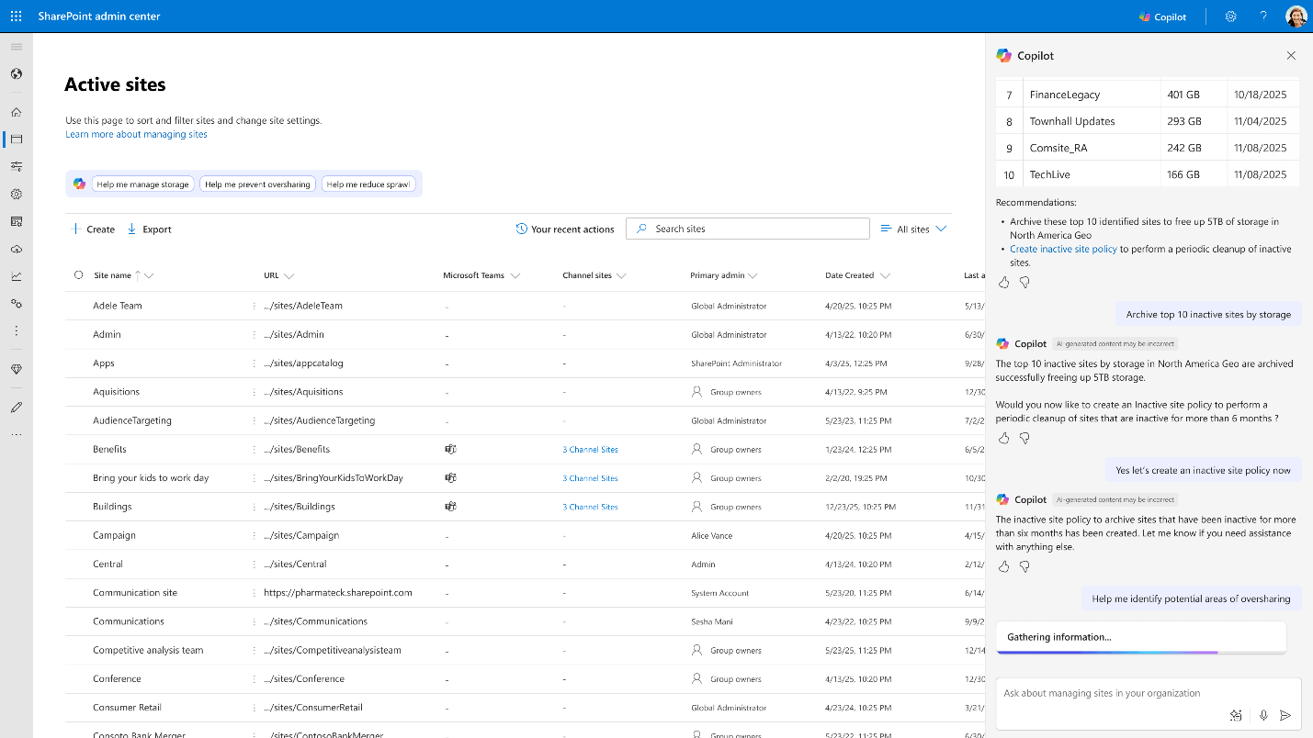Open Help with the question mark icon
This screenshot has height=738, width=1313.
pos(1263,16)
